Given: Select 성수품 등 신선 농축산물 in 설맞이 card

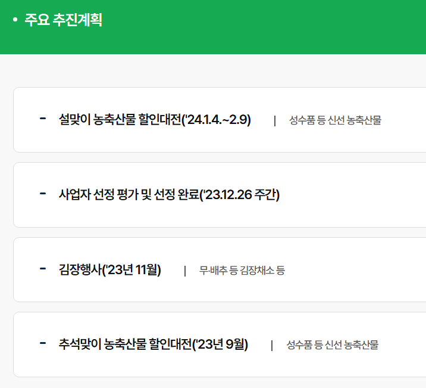Looking at the screenshot, I should coord(335,120).
